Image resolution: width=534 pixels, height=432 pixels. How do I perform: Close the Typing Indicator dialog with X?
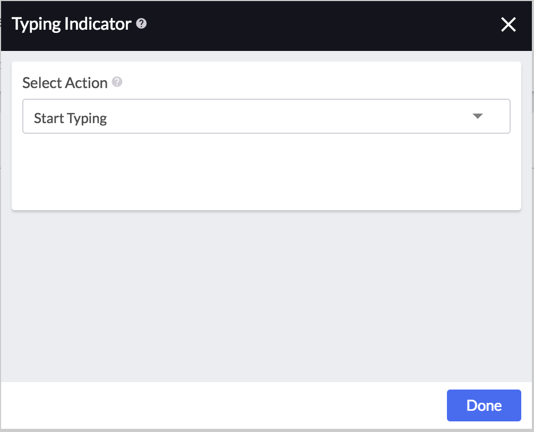[x=509, y=24]
